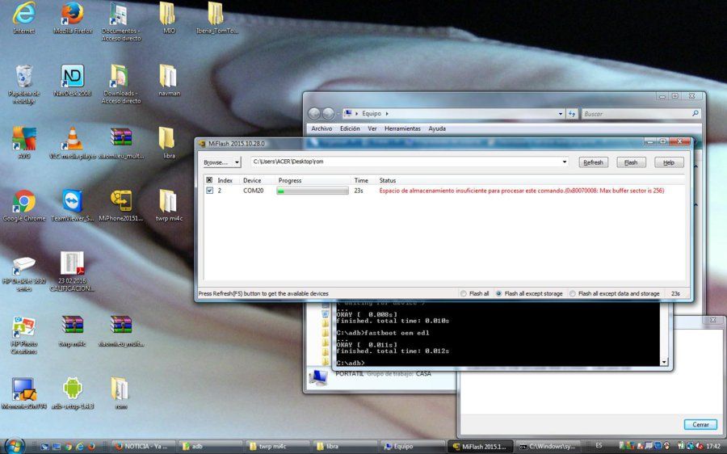The height and width of the screenshot is (454, 727).
Task: Click the red 'Espacio de almacenamiento insuficiente' status text
Action: pyautogui.click(x=522, y=191)
